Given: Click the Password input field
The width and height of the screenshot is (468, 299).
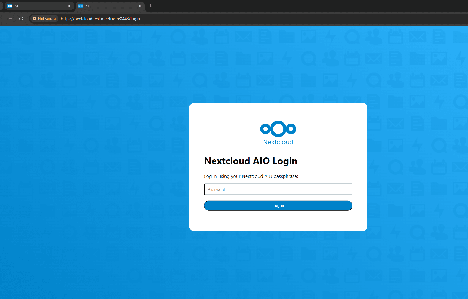Looking at the screenshot, I should coord(278,189).
